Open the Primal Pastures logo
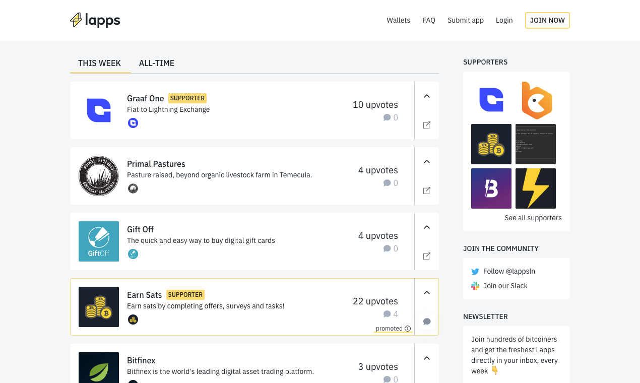The image size is (640, 383). click(99, 176)
